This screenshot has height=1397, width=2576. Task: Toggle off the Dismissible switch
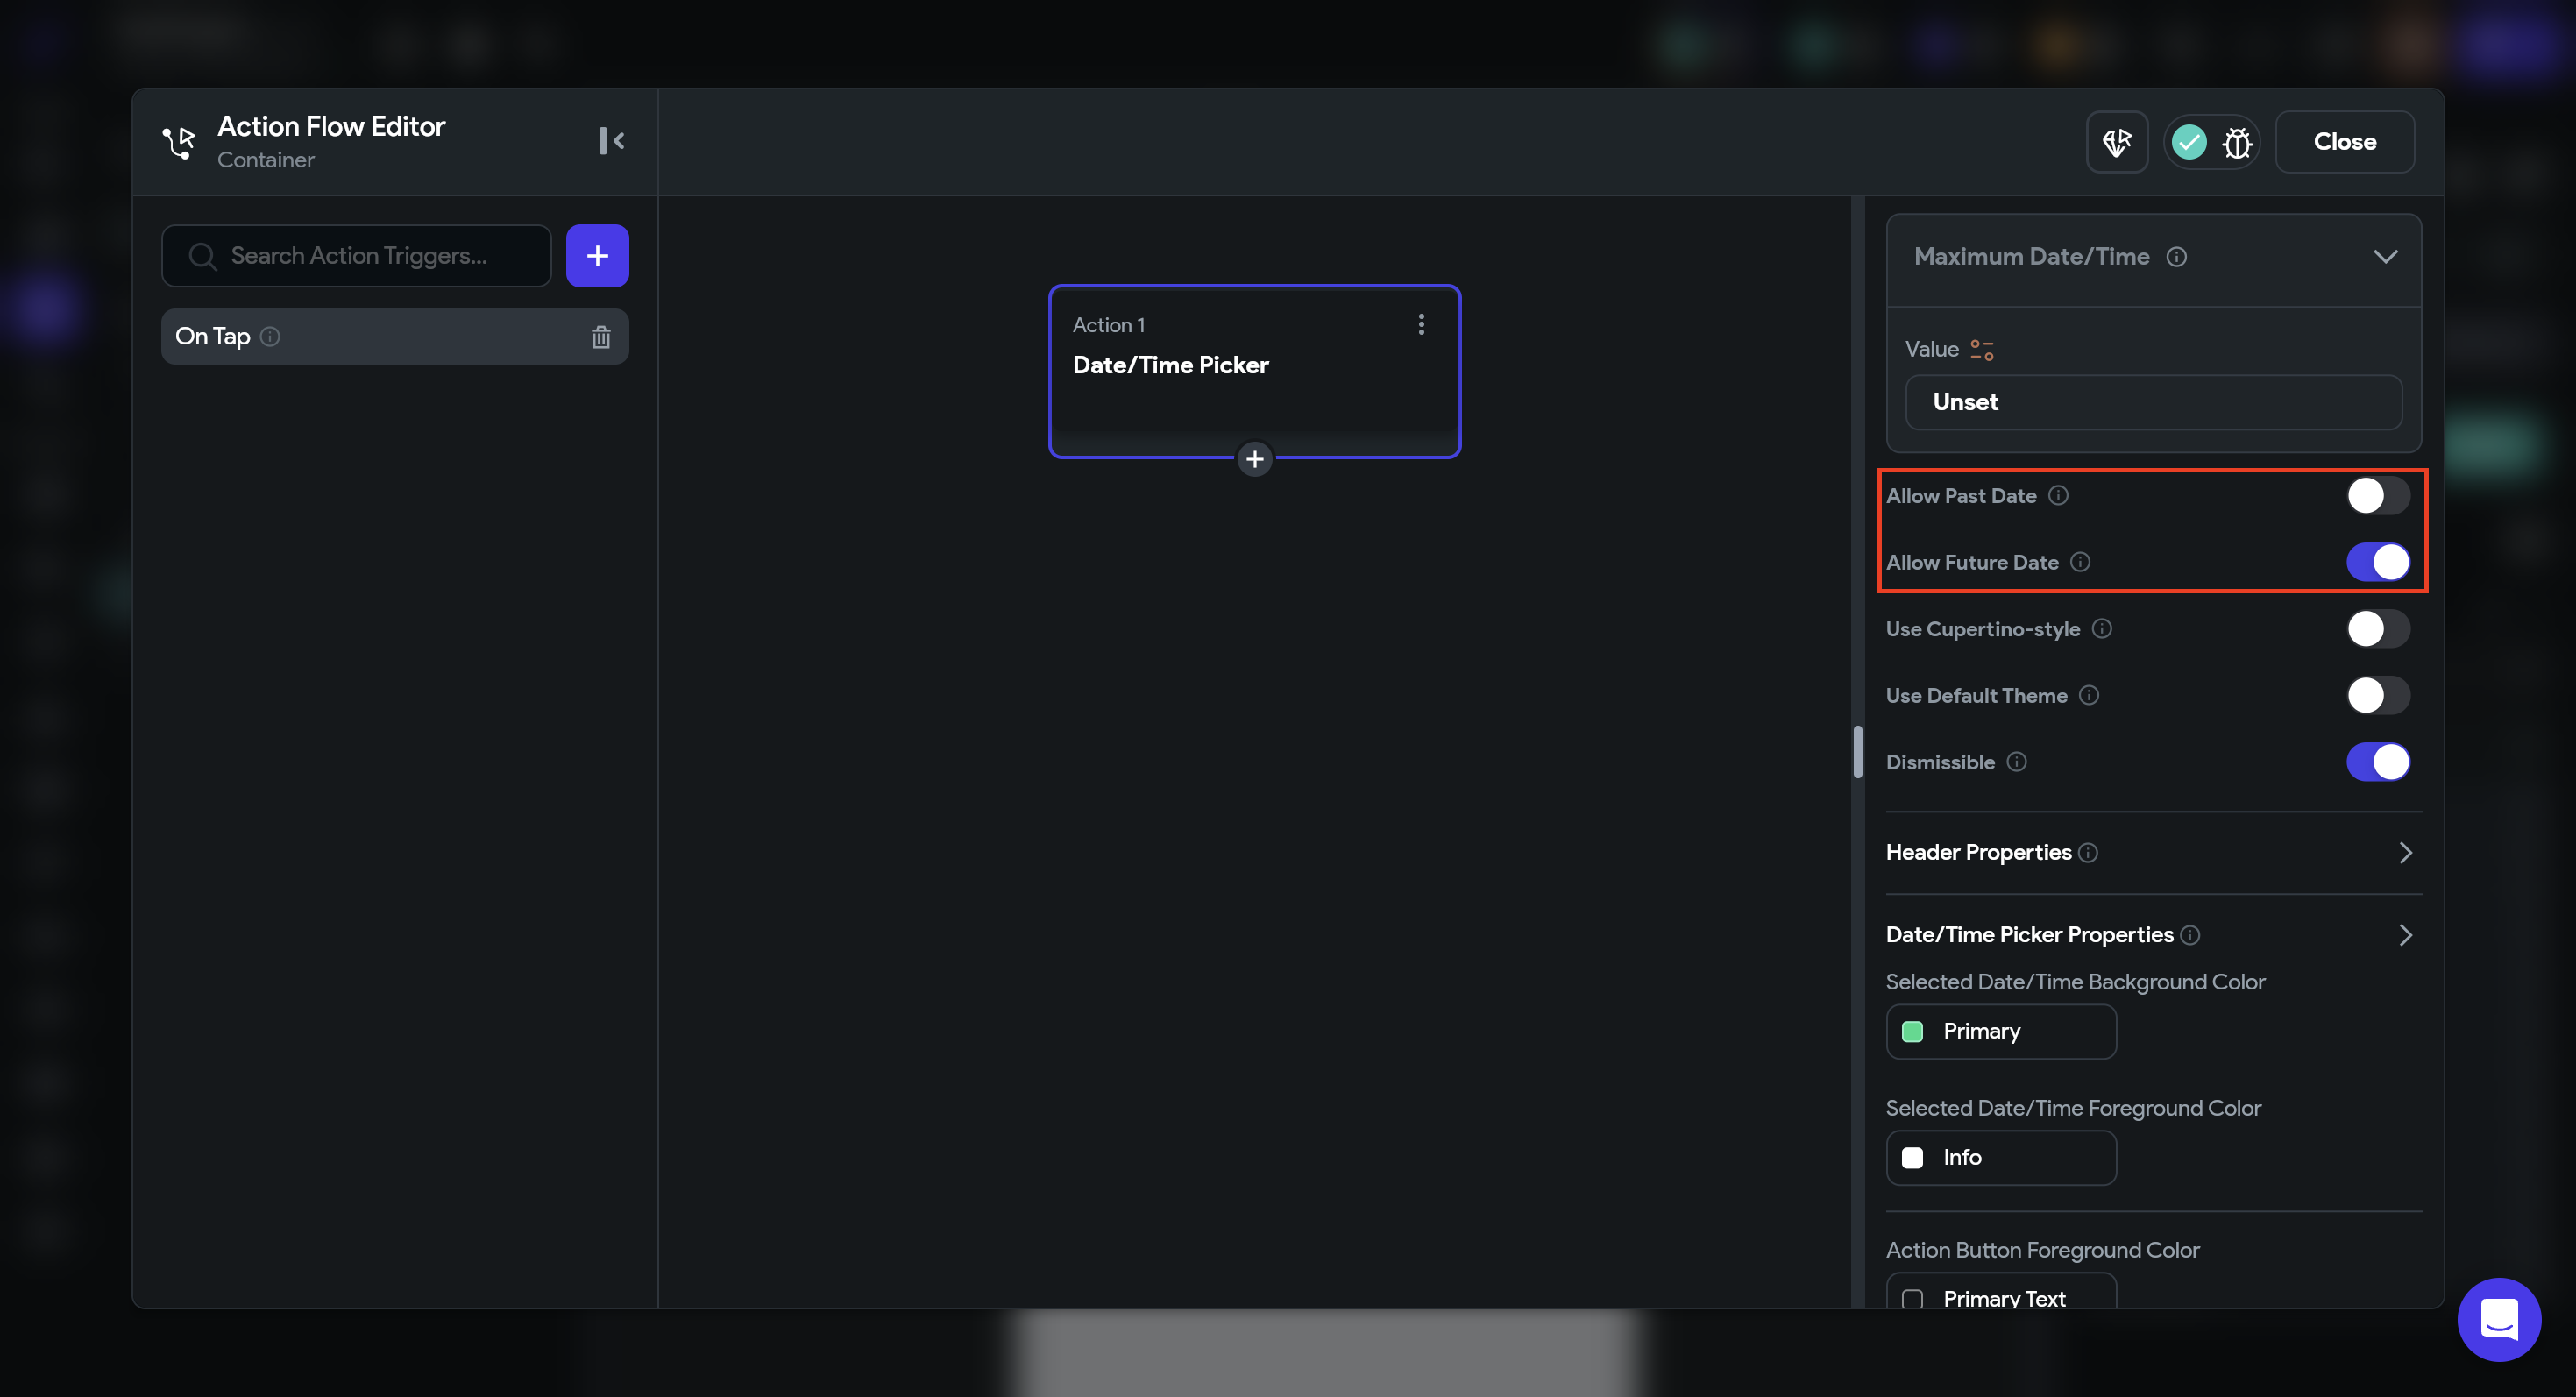click(2377, 762)
